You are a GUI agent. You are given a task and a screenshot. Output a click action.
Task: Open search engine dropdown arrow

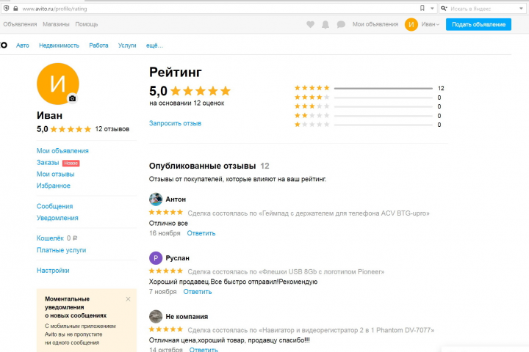coord(521,8)
